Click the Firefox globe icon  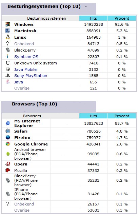pos(8,137)
